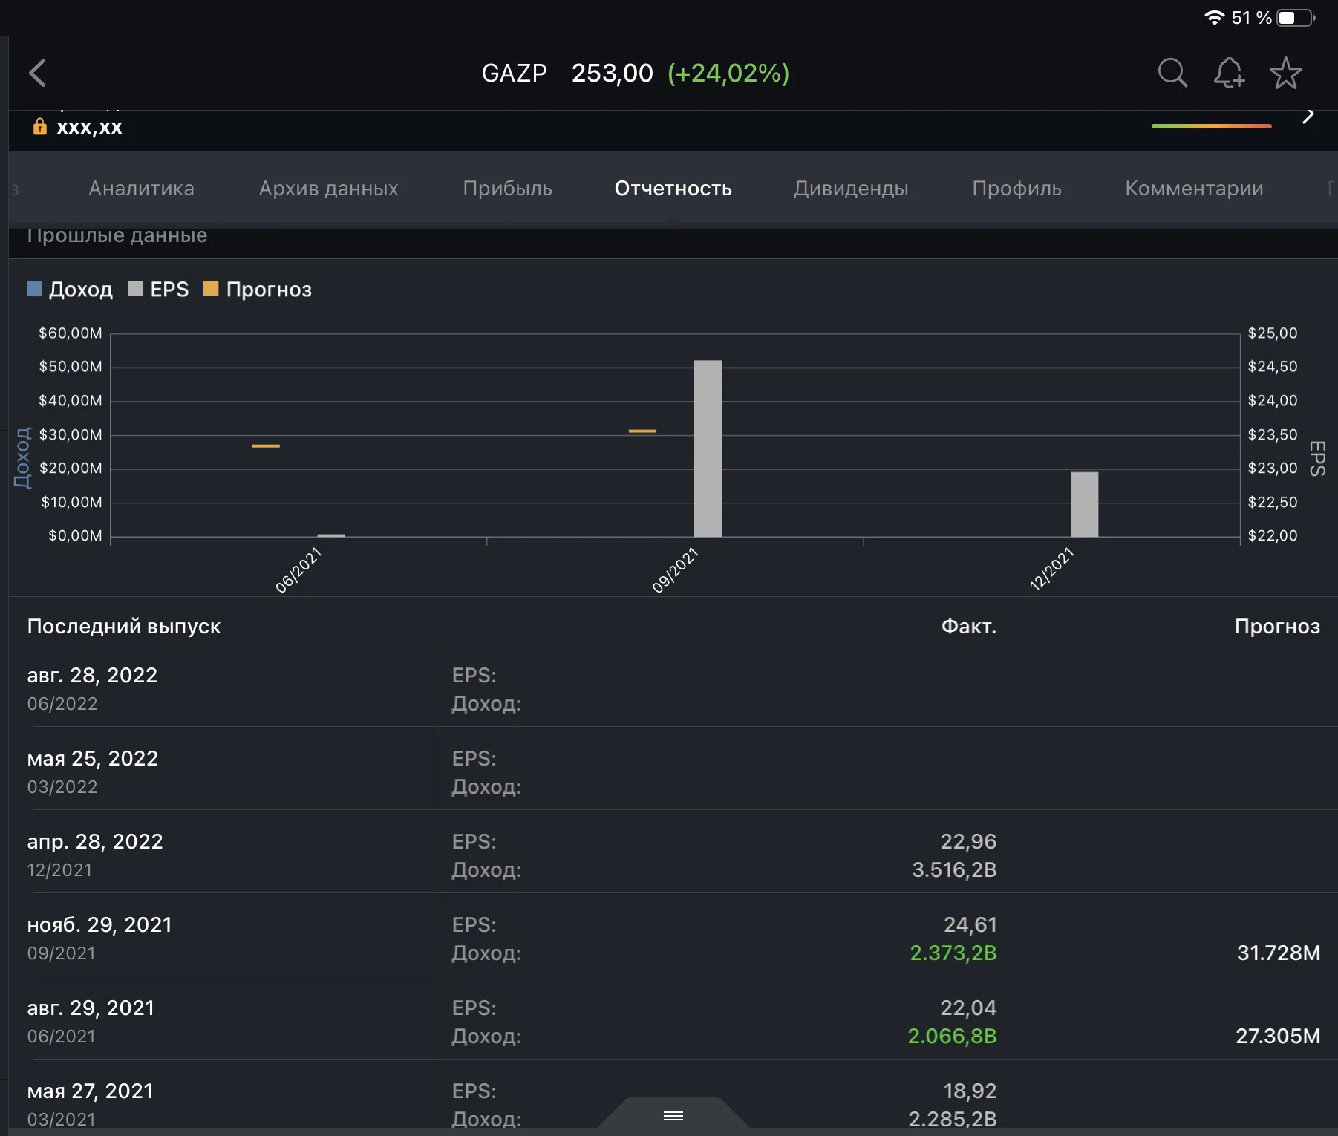Select the авг. 28, 2022 report row
Viewport: 1338px width, 1136px height.
coord(673,685)
